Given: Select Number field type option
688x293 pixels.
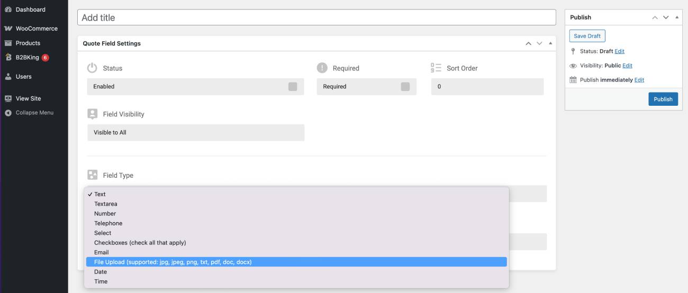Looking at the screenshot, I should point(296,214).
